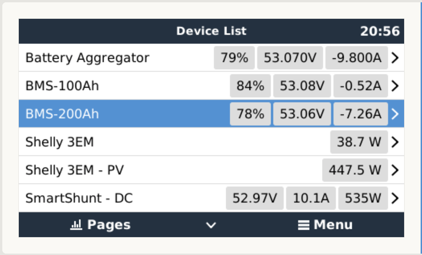Click the BMS-200Ah 53.06V voltage value
Viewport: 422px width, 255px height.
click(302, 114)
